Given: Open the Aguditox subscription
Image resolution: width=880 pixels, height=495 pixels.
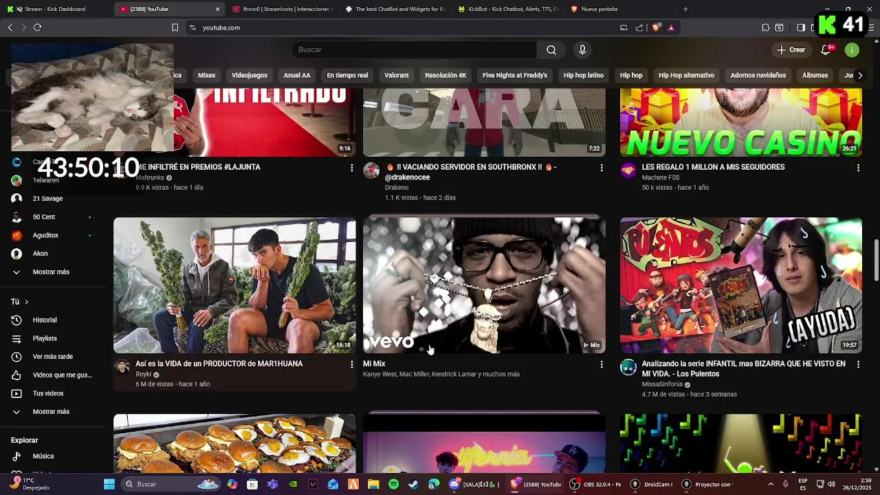Looking at the screenshot, I should pos(52,235).
